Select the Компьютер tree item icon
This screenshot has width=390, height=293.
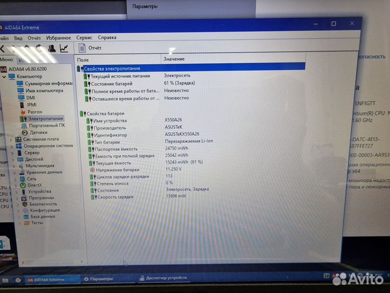(x=11, y=77)
